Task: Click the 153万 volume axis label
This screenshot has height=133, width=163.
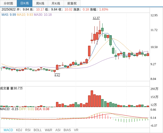Action: [x=154, y=97]
